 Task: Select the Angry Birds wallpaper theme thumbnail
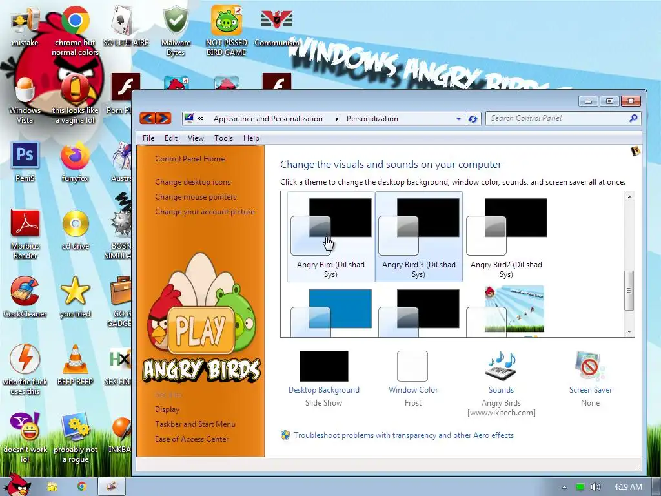click(x=506, y=311)
